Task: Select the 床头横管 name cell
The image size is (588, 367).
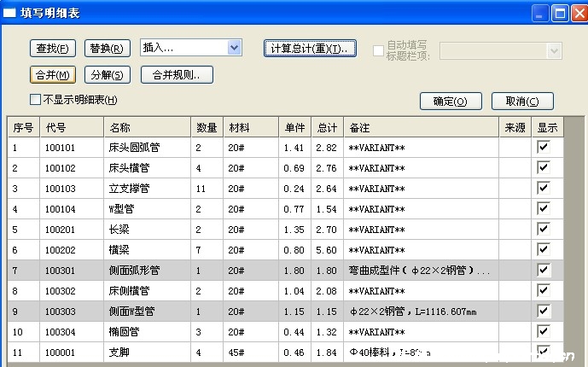Action: point(148,168)
